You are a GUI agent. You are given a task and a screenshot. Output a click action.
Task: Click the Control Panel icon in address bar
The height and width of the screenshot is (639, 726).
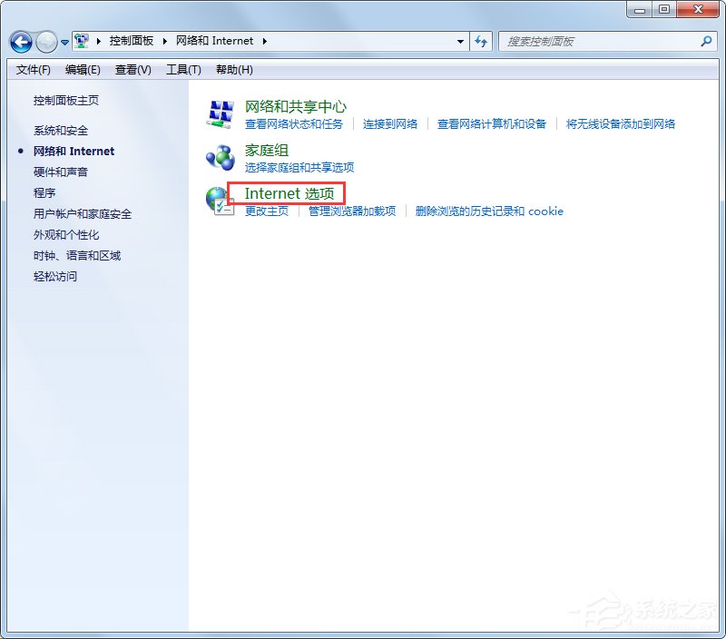(x=81, y=41)
